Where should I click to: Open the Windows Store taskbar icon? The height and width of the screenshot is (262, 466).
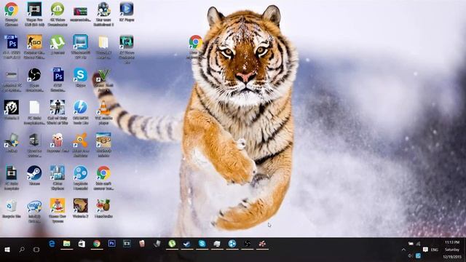click(x=82, y=244)
